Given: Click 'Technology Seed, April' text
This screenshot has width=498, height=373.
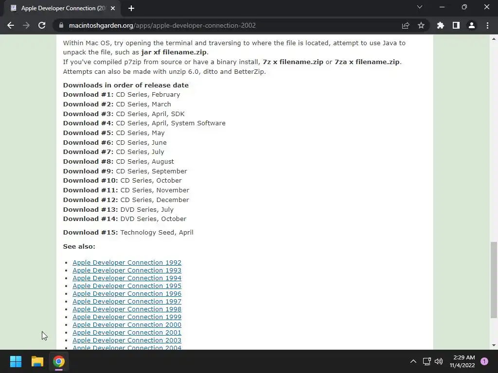Looking at the screenshot, I should pos(157,233).
